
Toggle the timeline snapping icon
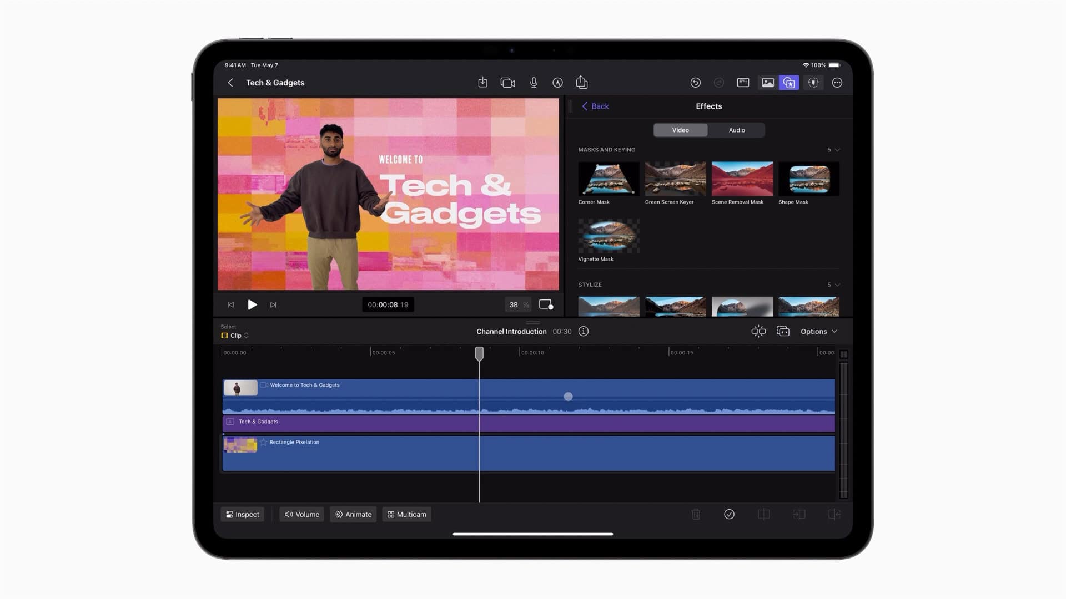coord(758,331)
